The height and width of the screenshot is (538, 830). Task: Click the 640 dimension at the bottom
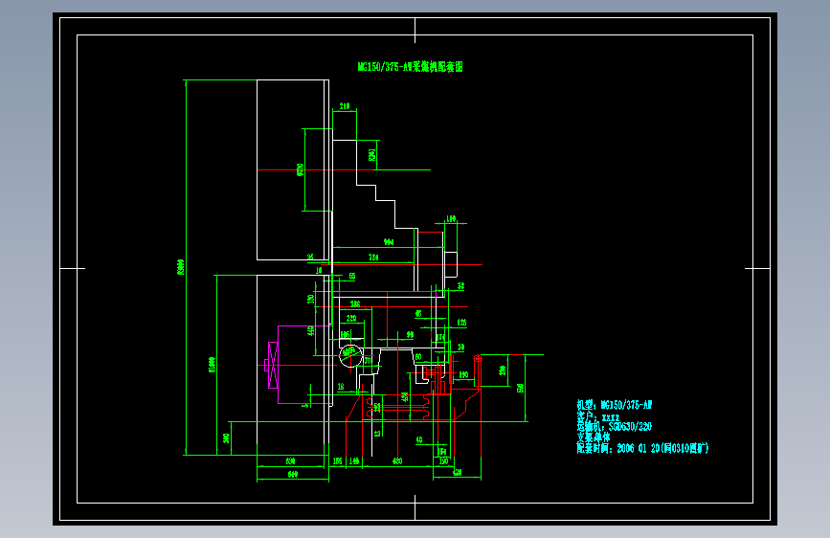tap(293, 475)
